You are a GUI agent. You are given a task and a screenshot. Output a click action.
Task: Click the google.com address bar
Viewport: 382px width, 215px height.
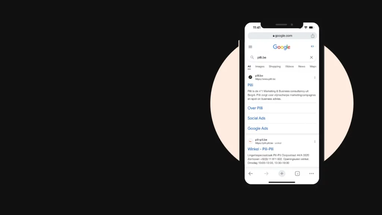point(282,36)
